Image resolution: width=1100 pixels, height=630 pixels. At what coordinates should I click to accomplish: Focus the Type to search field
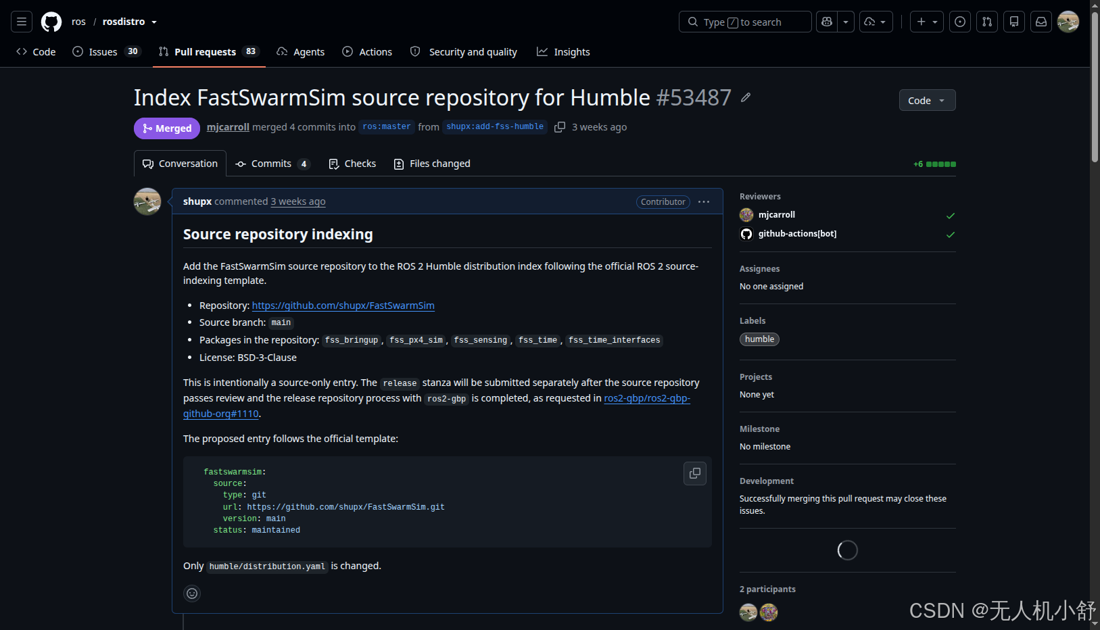point(745,22)
